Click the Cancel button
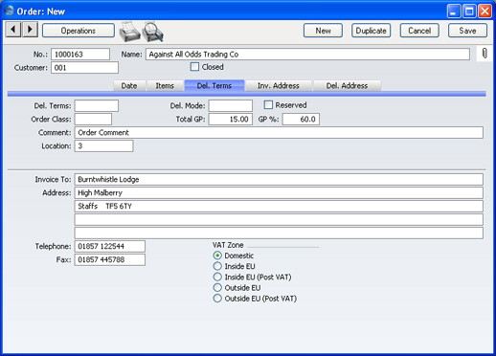The width and height of the screenshot is (496, 356). 419,31
